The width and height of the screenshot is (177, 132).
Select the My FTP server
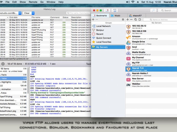(x=151, y=64)
